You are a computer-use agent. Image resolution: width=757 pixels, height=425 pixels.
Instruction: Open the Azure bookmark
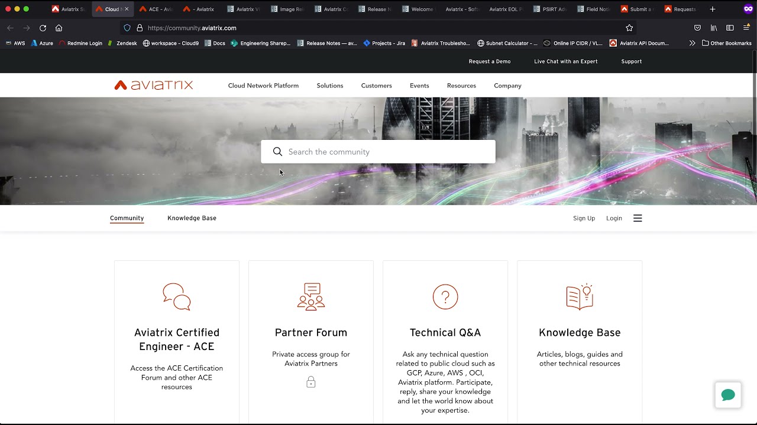click(42, 43)
